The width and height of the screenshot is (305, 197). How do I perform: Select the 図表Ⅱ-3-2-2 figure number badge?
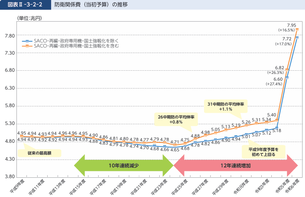(x=25, y=5)
